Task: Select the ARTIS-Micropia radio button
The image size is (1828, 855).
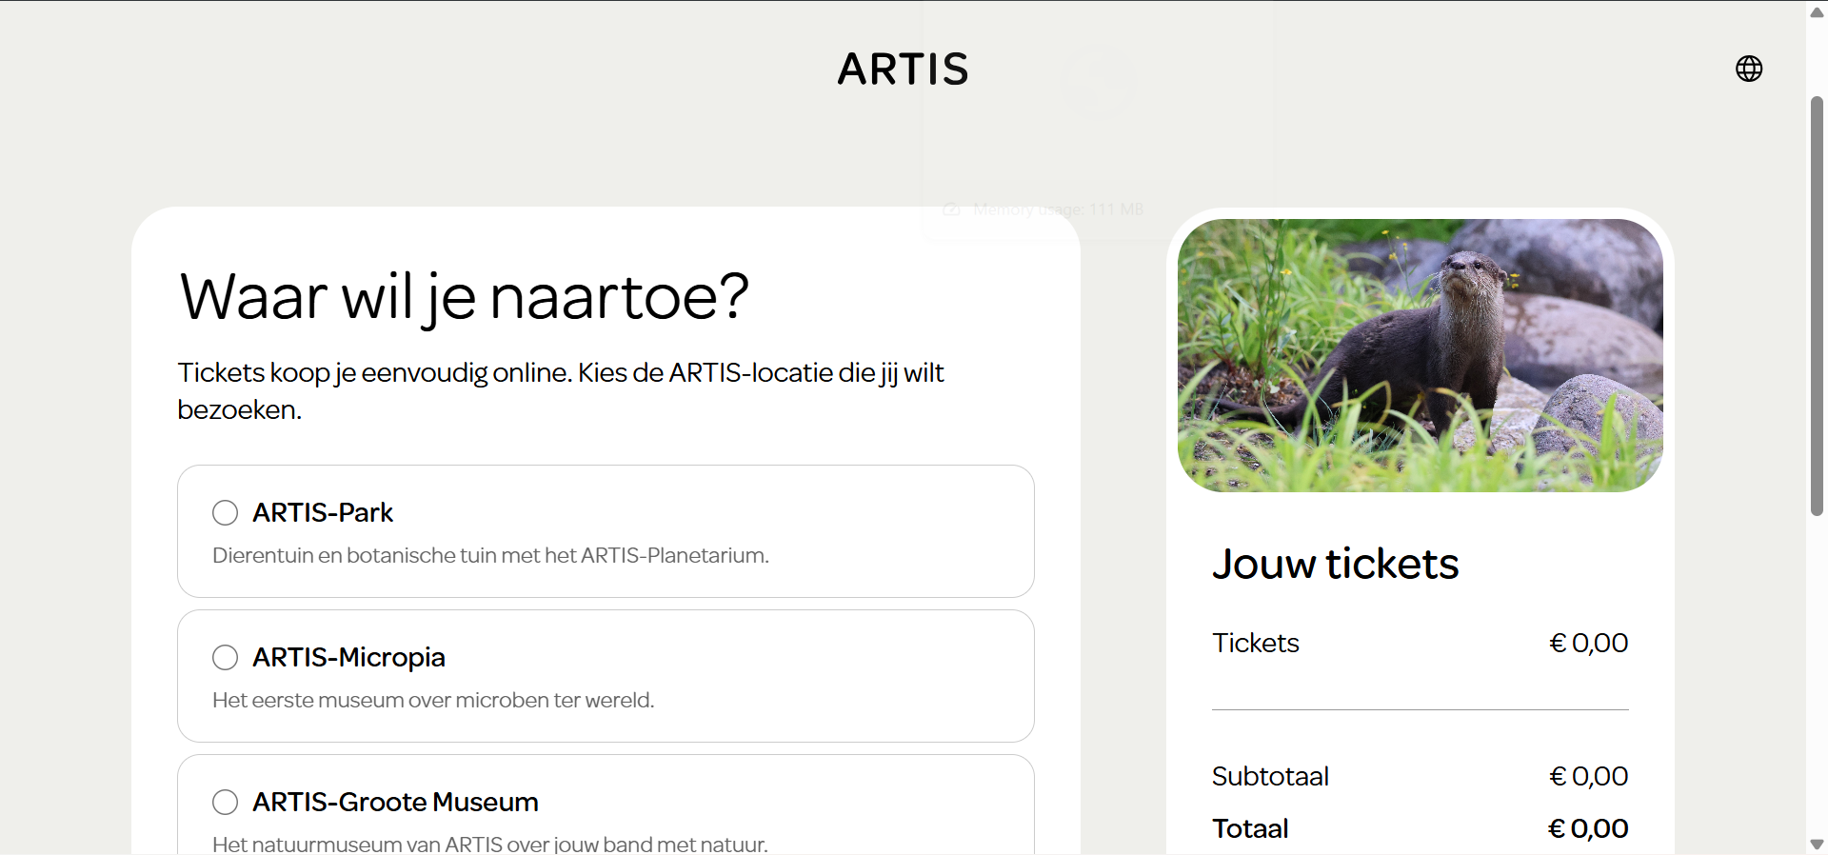Action: pyautogui.click(x=225, y=657)
